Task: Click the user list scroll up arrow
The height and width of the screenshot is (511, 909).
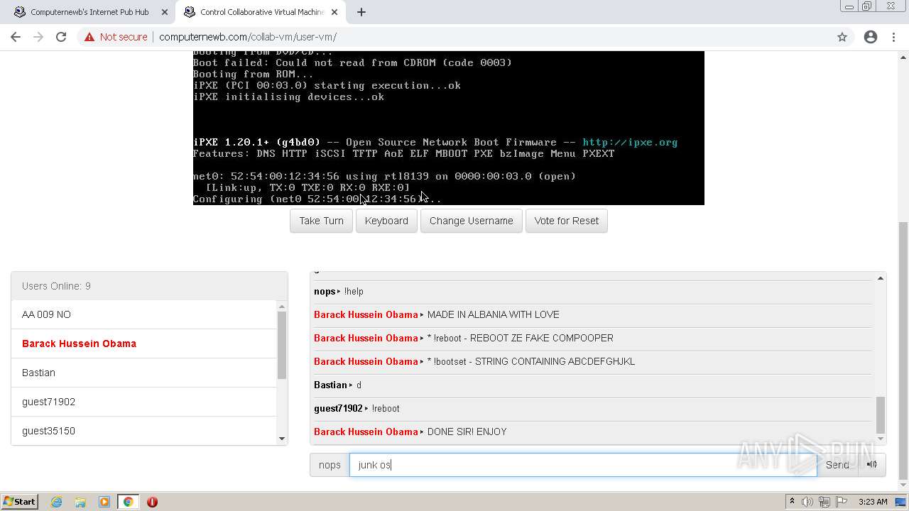Action: [x=282, y=307]
